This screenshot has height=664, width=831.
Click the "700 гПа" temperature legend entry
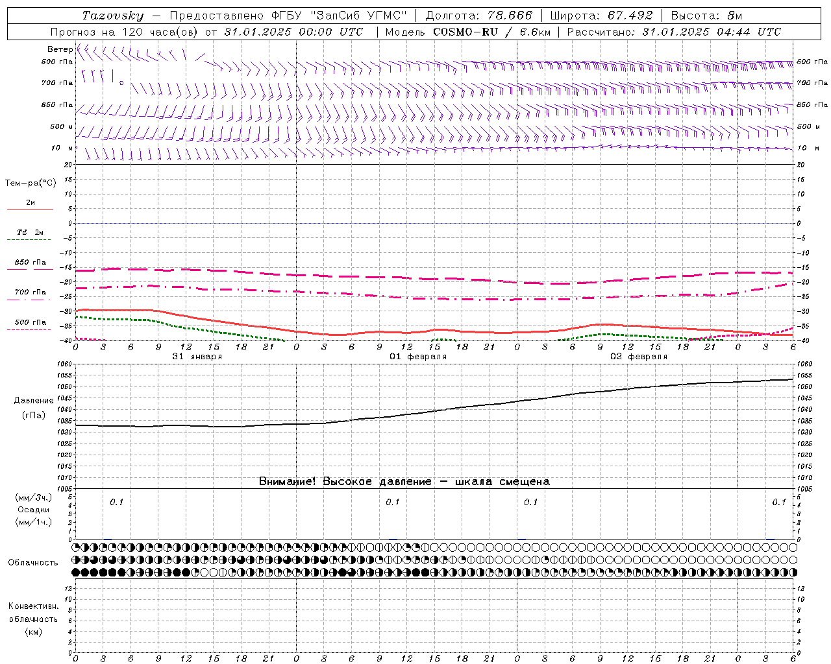[31, 292]
